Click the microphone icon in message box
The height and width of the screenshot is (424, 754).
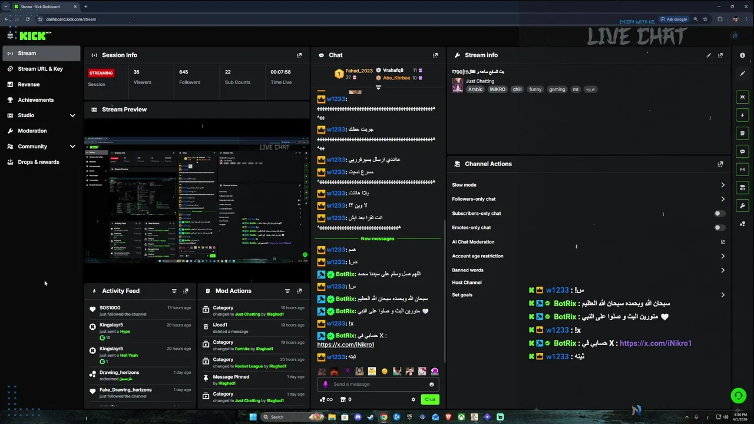(325, 384)
